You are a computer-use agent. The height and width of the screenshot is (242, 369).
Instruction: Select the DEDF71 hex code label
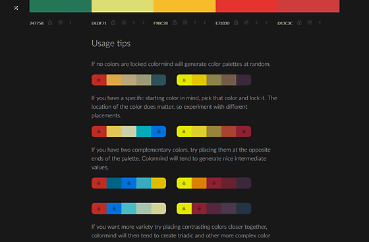click(x=99, y=23)
